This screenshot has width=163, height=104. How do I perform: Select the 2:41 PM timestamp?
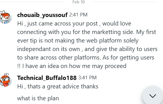pyautogui.click(x=78, y=15)
